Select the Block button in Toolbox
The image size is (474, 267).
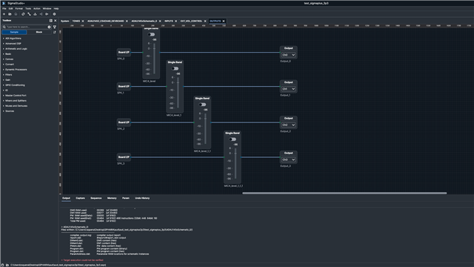point(39,32)
